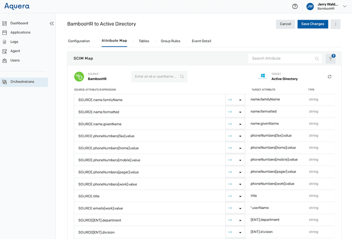Open dropdown for phoneNumbers[pager] mapping
352x239 pixels.
point(240,172)
